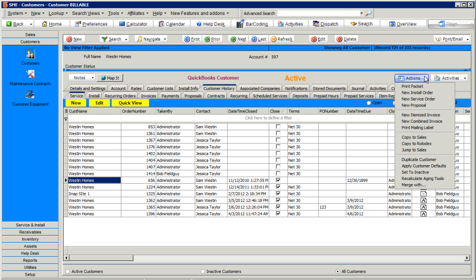Choose the Inactive Customers radio option
The width and height of the screenshot is (476, 280).
point(203,272)
